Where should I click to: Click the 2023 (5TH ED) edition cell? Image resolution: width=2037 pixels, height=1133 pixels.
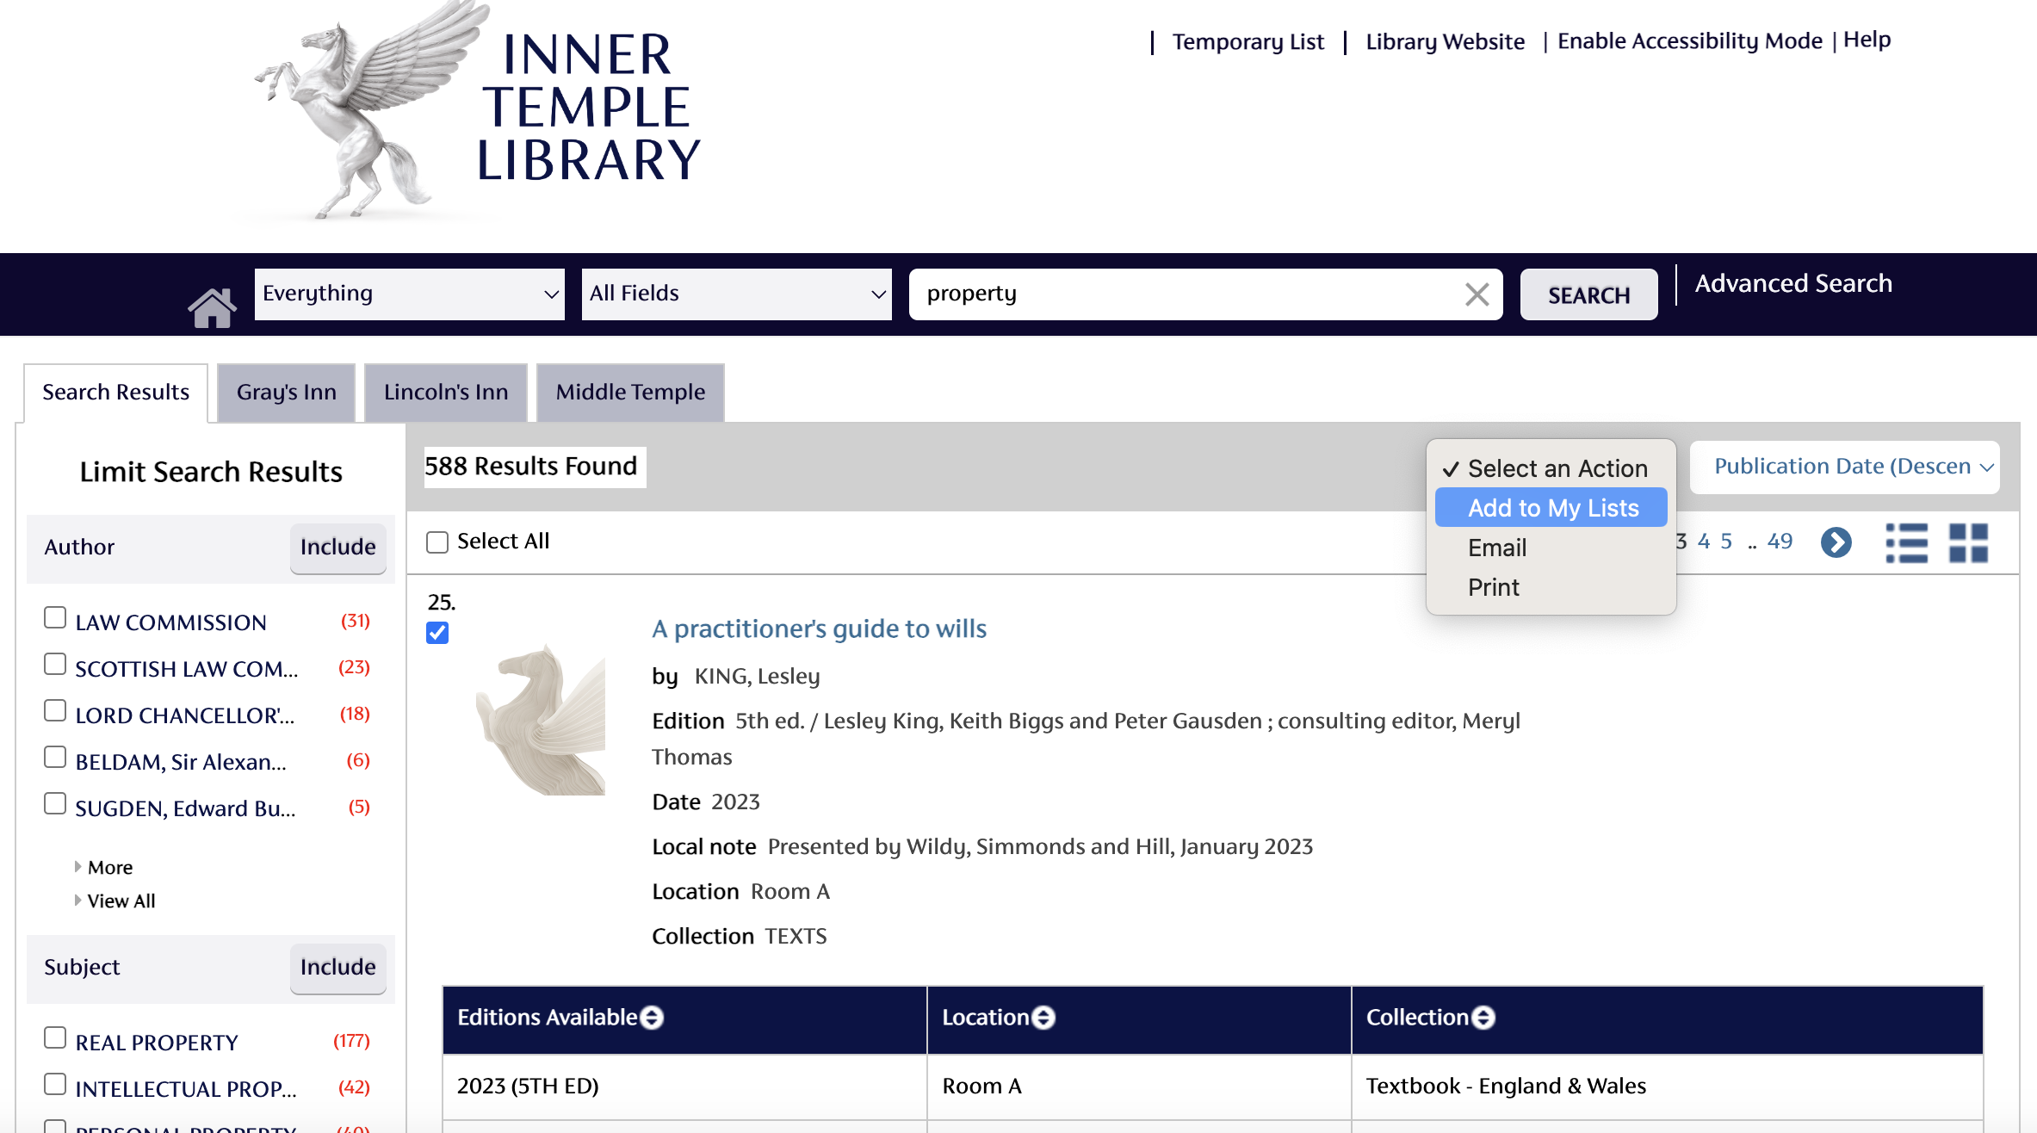coord(684,1087)
